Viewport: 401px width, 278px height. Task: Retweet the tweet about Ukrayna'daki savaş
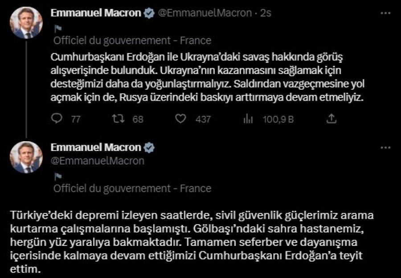118,119
